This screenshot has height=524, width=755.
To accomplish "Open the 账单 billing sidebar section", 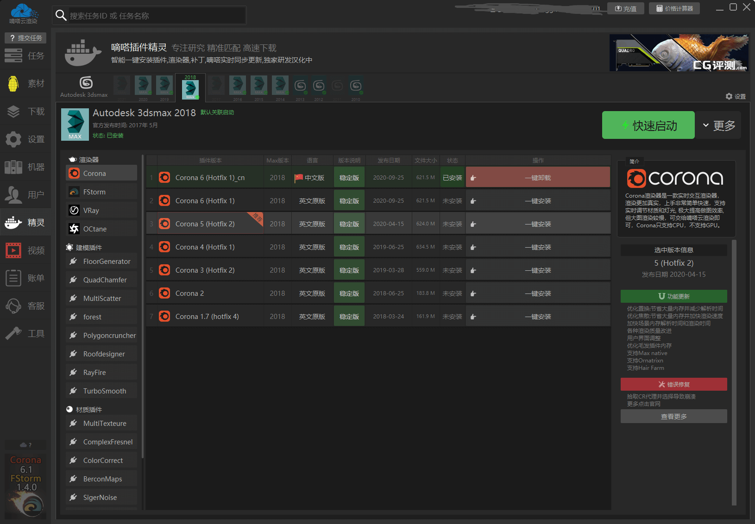I will (x=25, y=278).
